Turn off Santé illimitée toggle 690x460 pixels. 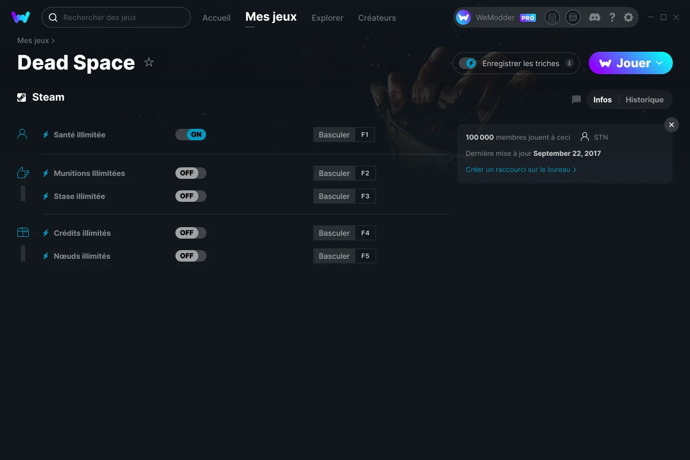191,135
